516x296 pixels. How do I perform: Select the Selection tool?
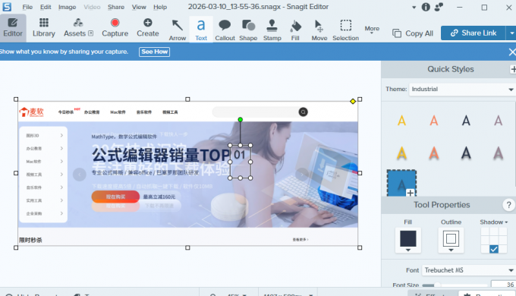click(x=345, y=30)
